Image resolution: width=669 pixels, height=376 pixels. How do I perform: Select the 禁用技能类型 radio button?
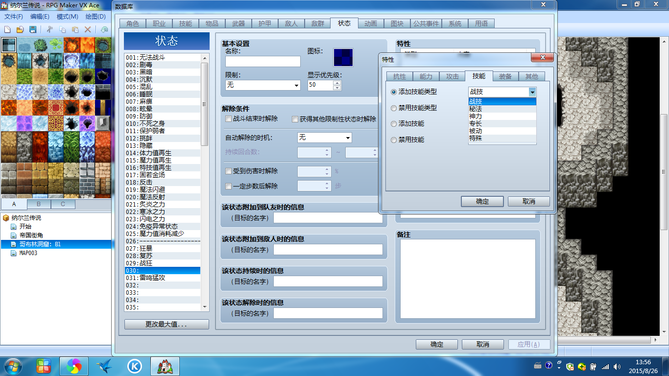coord(394,108)
